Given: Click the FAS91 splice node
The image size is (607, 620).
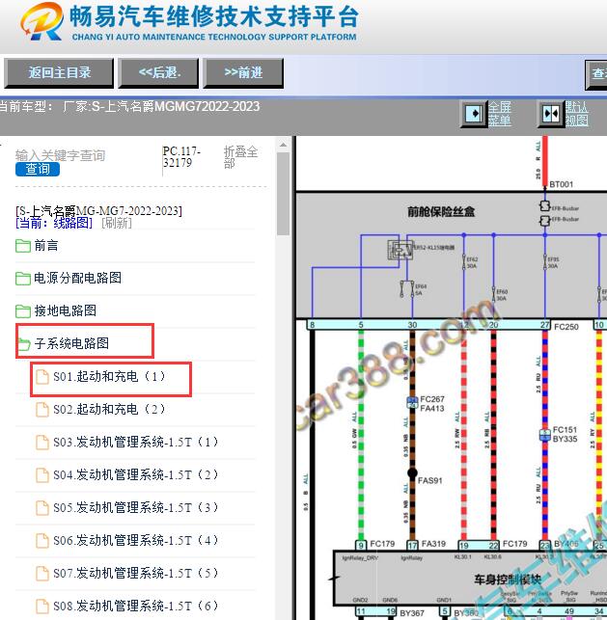Looking at the screenshot, I should 412,472.
